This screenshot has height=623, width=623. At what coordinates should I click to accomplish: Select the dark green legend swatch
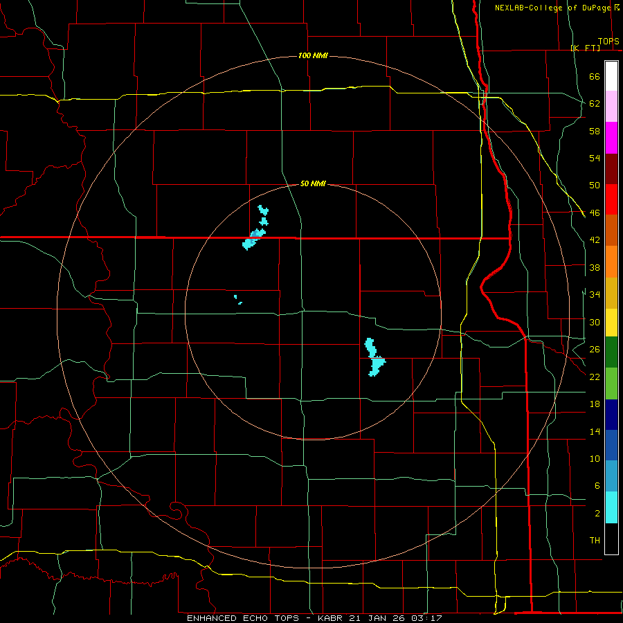tap(611, 352)
